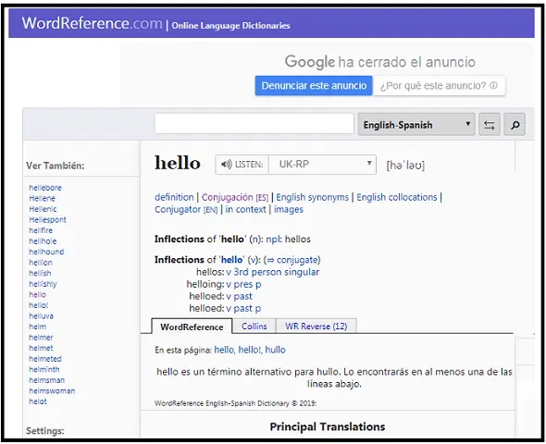Click the swap languages arrows icon

point(490,125)
